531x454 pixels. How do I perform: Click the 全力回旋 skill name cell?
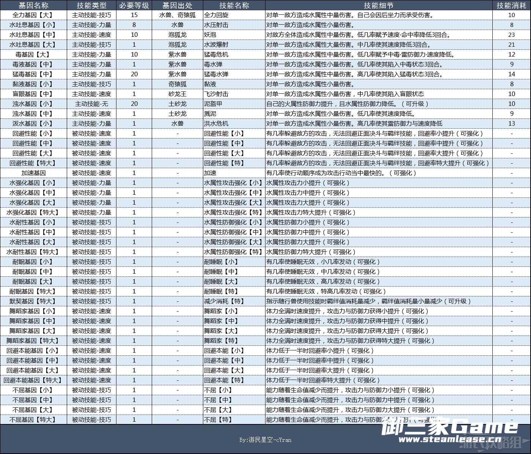[x=217, y=15]
